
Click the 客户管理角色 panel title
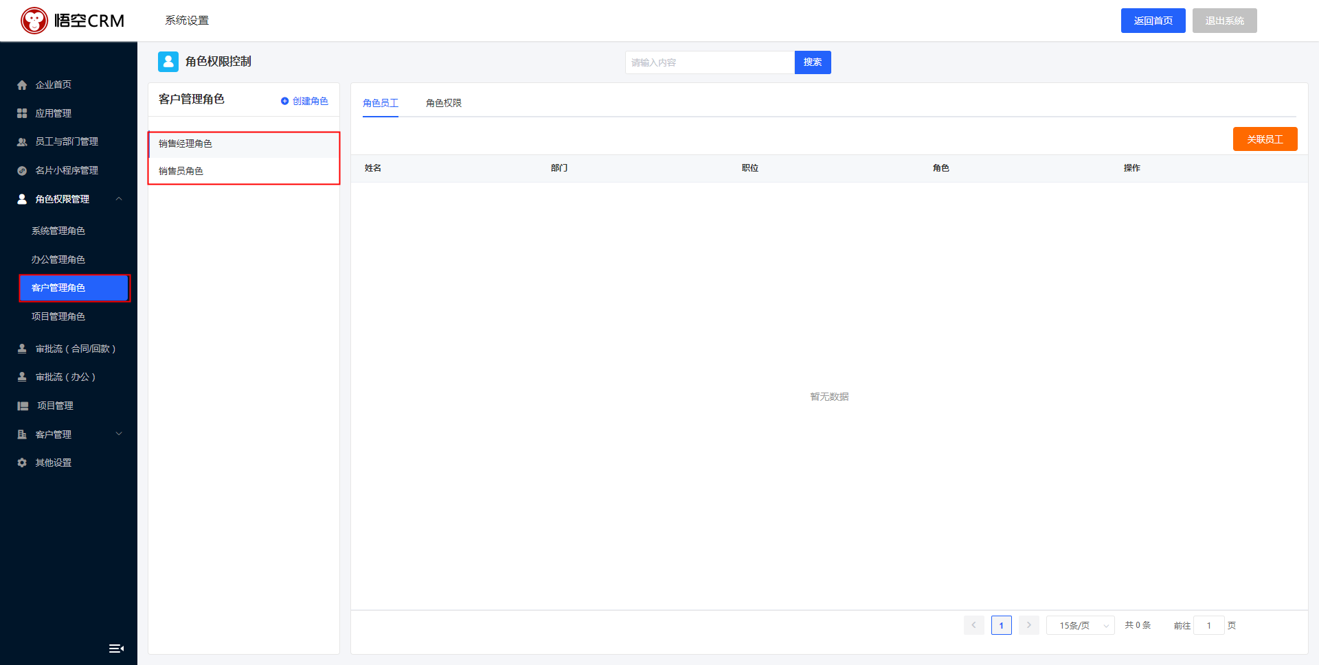192,100
